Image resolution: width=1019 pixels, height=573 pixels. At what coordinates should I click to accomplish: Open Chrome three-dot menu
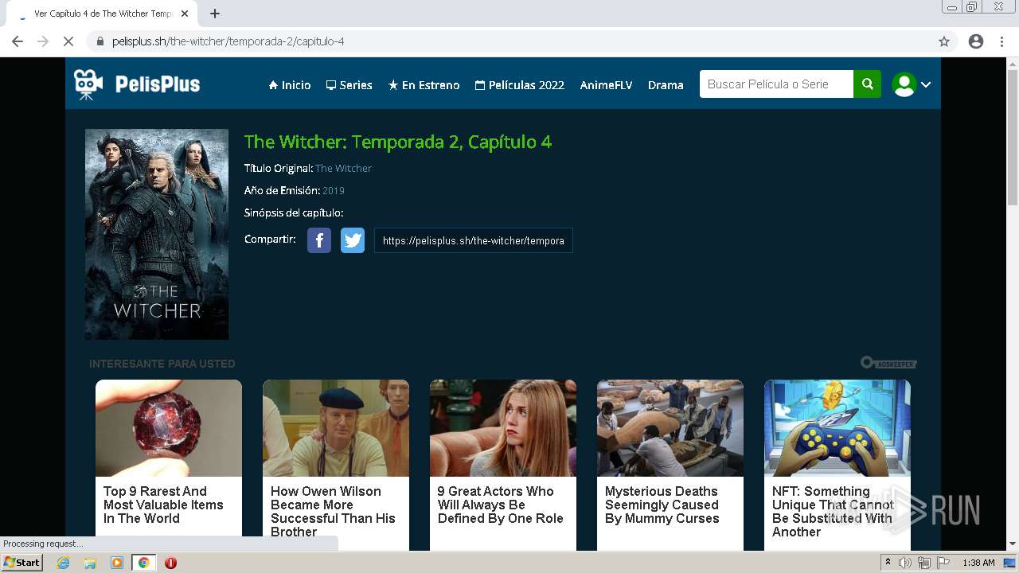[x=1001, y=41]
